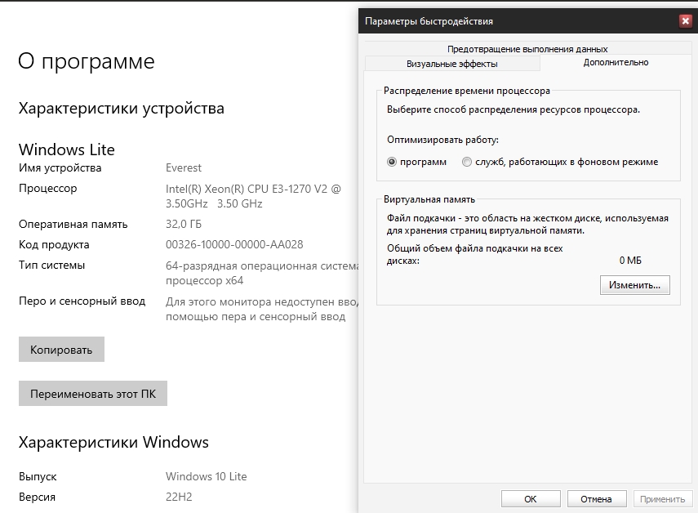Click the Код продукта label

(x=54, y=244)
